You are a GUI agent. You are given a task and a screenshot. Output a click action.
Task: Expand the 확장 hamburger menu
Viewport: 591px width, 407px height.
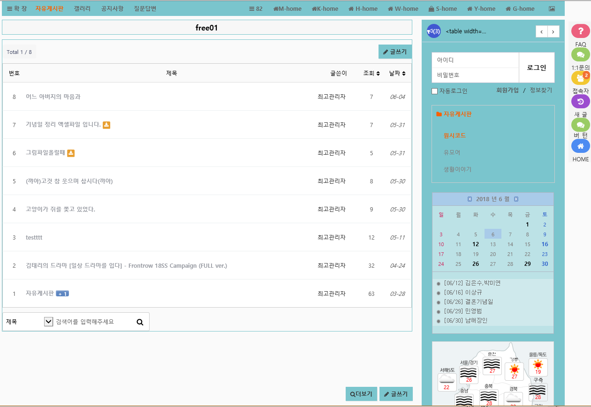16,8
